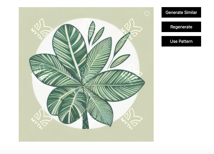Select the Use Pattern button
Viewport: 214px width, 154px height.
click(x=181, y=41)
